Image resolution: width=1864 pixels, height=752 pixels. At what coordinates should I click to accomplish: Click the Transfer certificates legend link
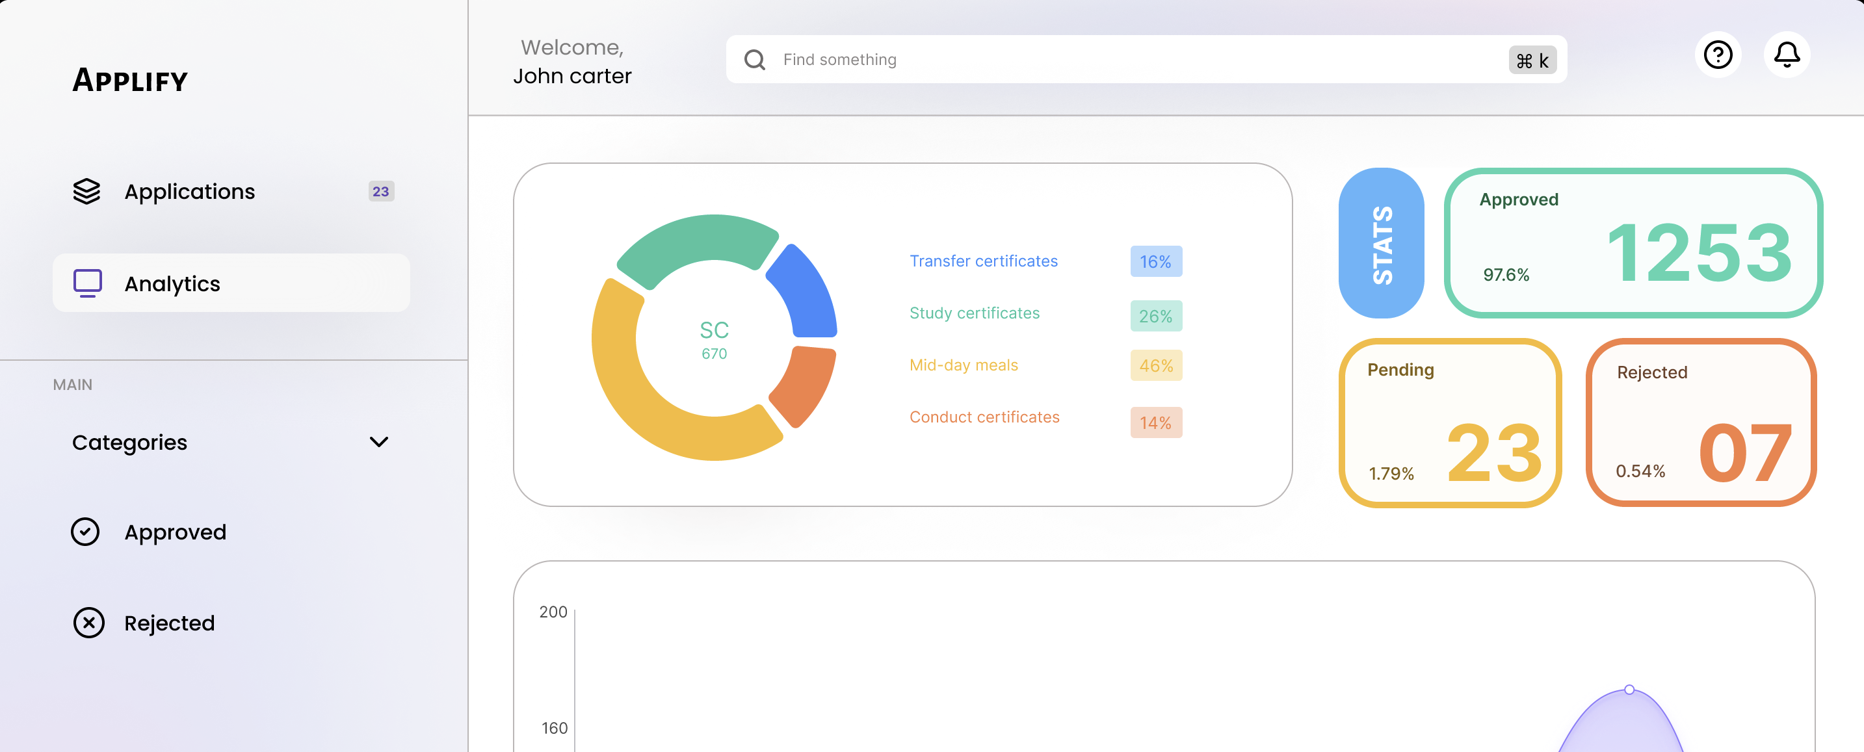[982, 261]
